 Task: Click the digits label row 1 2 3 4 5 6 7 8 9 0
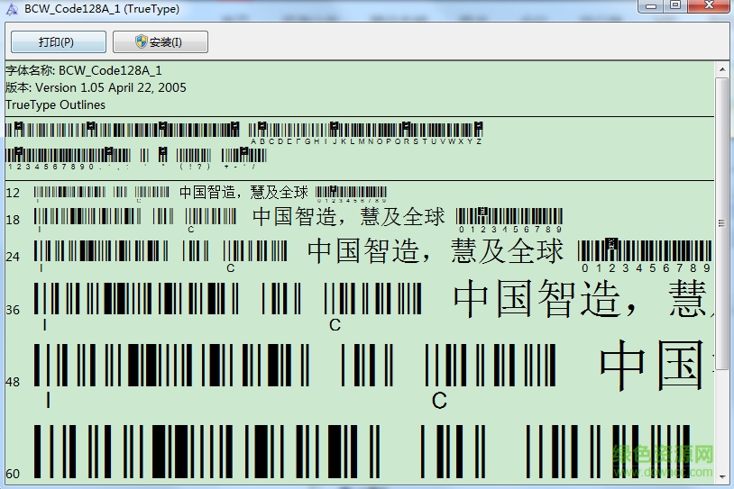pos(51,167)
